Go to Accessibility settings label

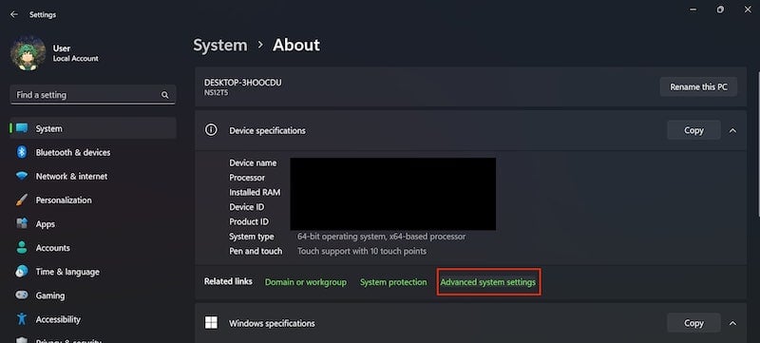(x=58, y=319)
